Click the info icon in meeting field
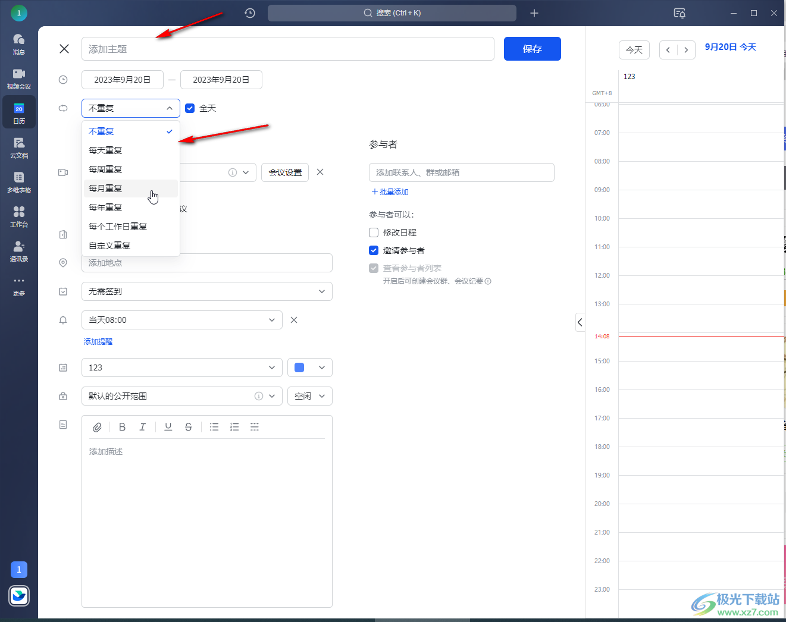Viewport: 786px width, 622px height. pyautogui.click(x=233, y=172)
